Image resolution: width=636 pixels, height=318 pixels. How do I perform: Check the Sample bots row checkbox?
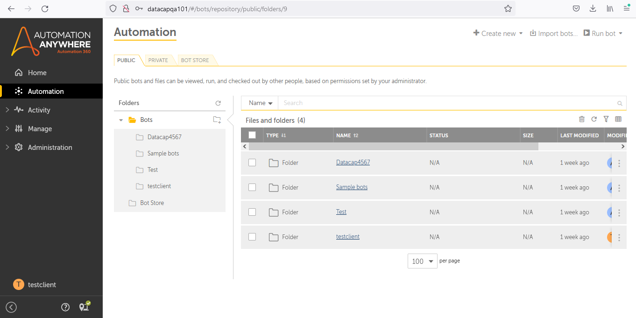(252, 187)
